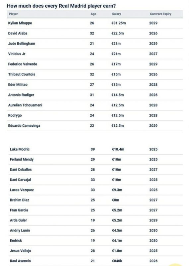Viewport: 189px width, 266px height.
Task: Select the Federico Valverde player name
Action: (23, 64)
